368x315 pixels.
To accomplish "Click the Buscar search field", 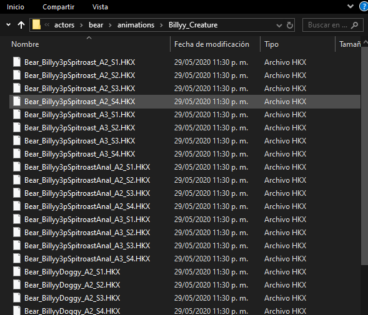I will click(333, 25).
